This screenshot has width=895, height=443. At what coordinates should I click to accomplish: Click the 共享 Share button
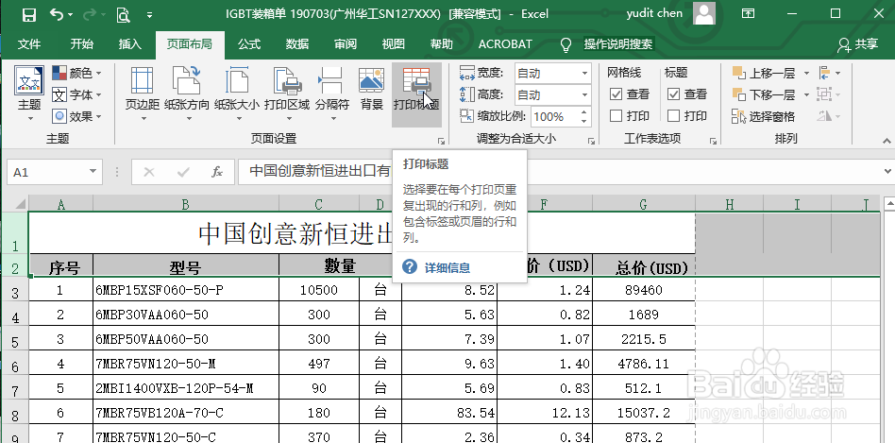pos(857,44)
